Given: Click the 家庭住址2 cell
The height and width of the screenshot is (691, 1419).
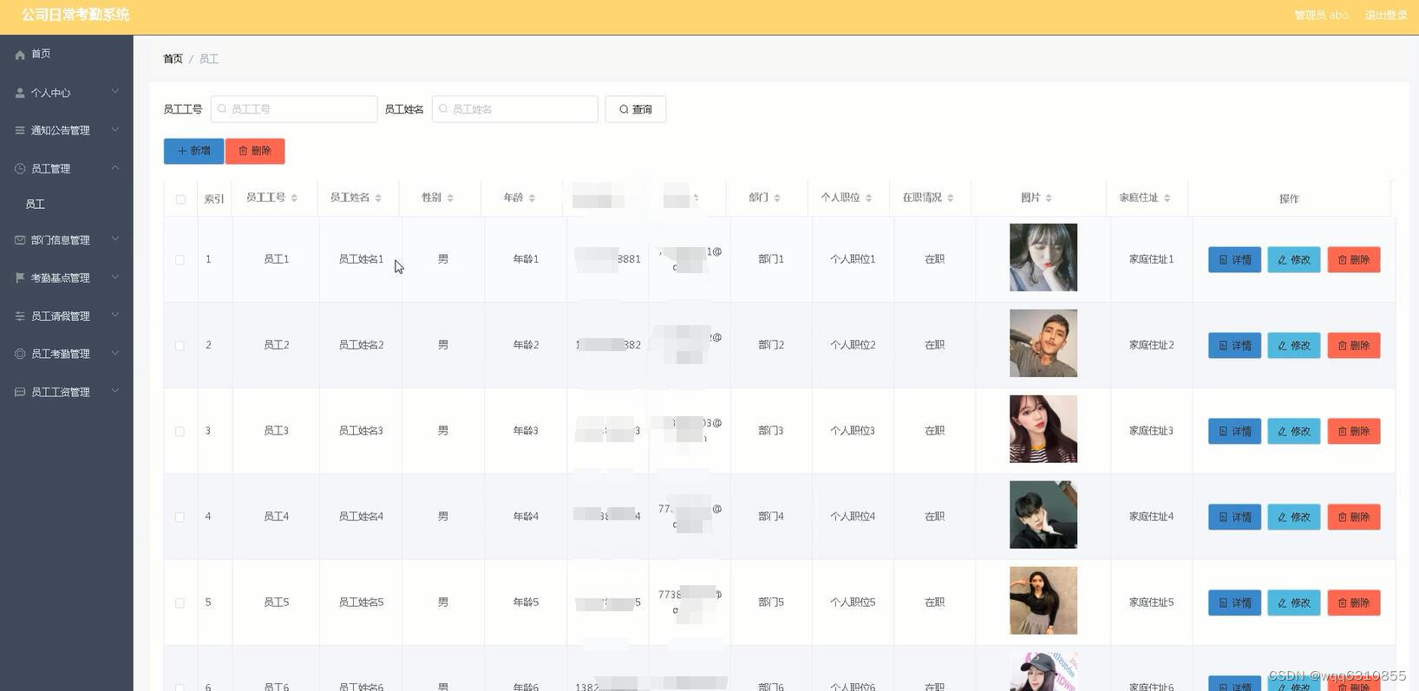Looking at the screenshot, I should pyautogui.click(x=1151, y=345).
